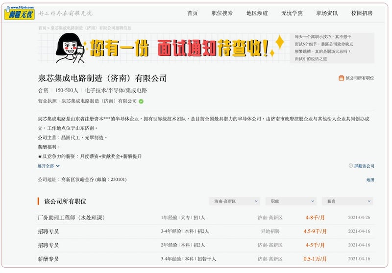Select 地区频道 navigation item

tap(257, 13)
